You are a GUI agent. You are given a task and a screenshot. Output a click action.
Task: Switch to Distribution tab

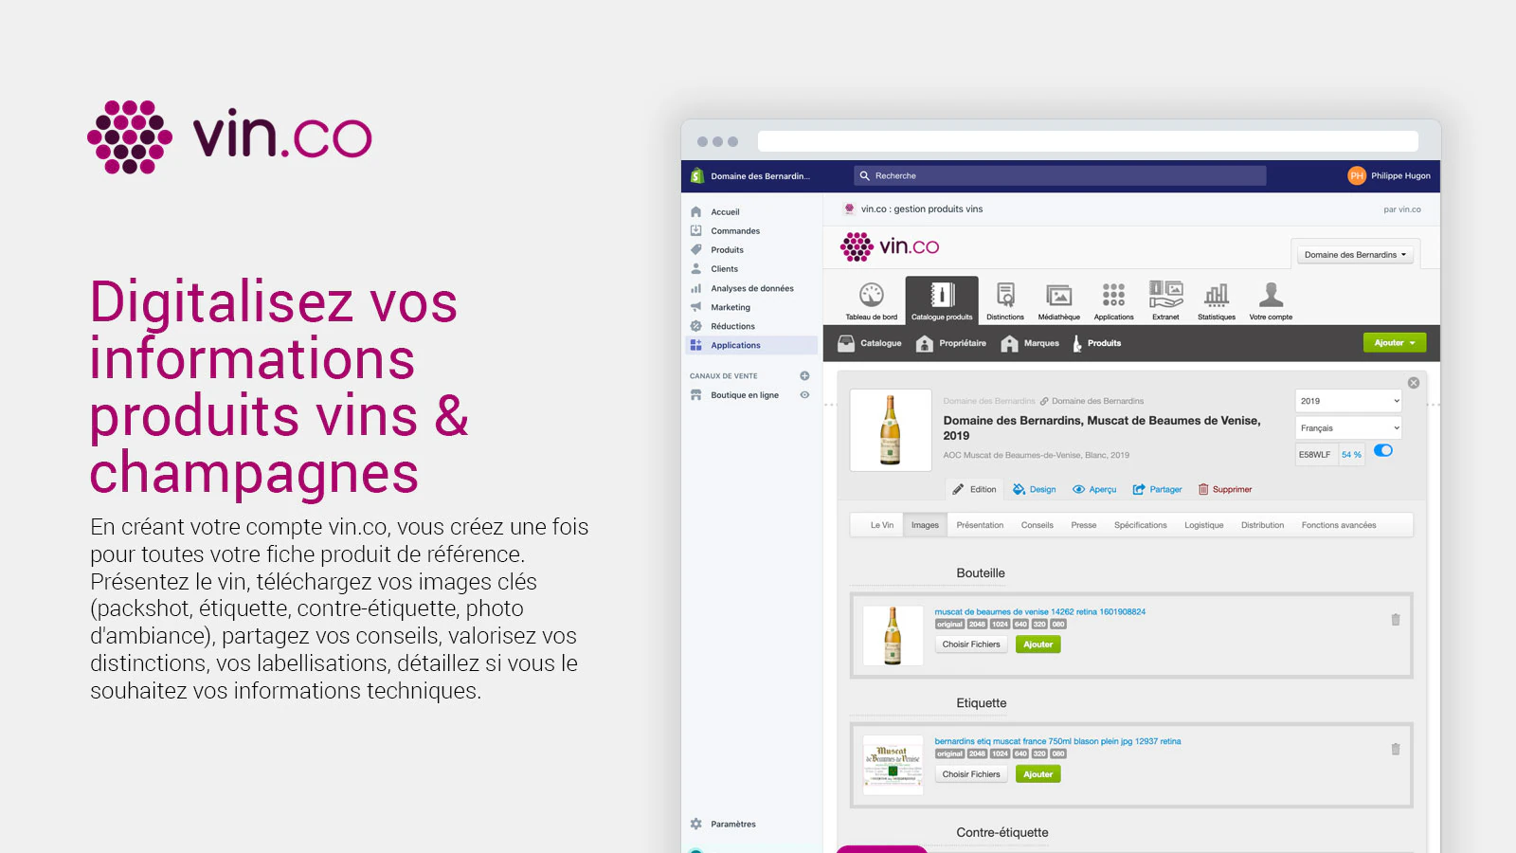pyautogui.click(x=1263, y=525)
